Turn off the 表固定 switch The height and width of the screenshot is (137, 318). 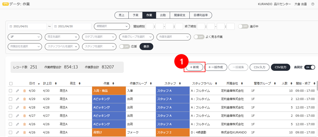coord(310,67)
